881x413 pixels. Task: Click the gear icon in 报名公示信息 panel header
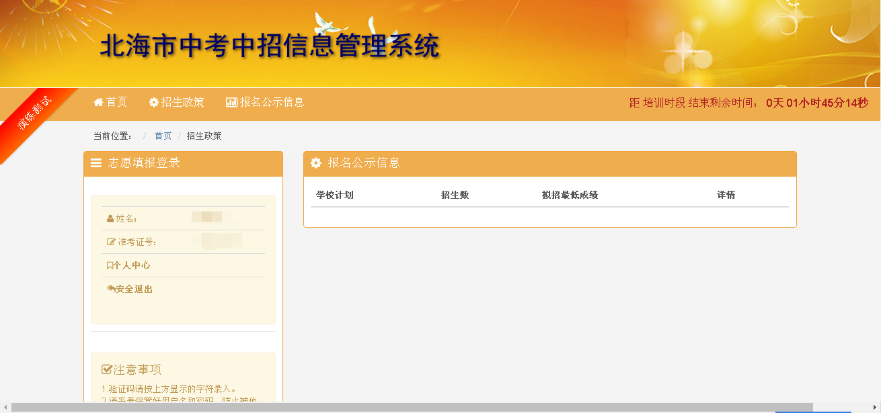[x=316, y=163]
